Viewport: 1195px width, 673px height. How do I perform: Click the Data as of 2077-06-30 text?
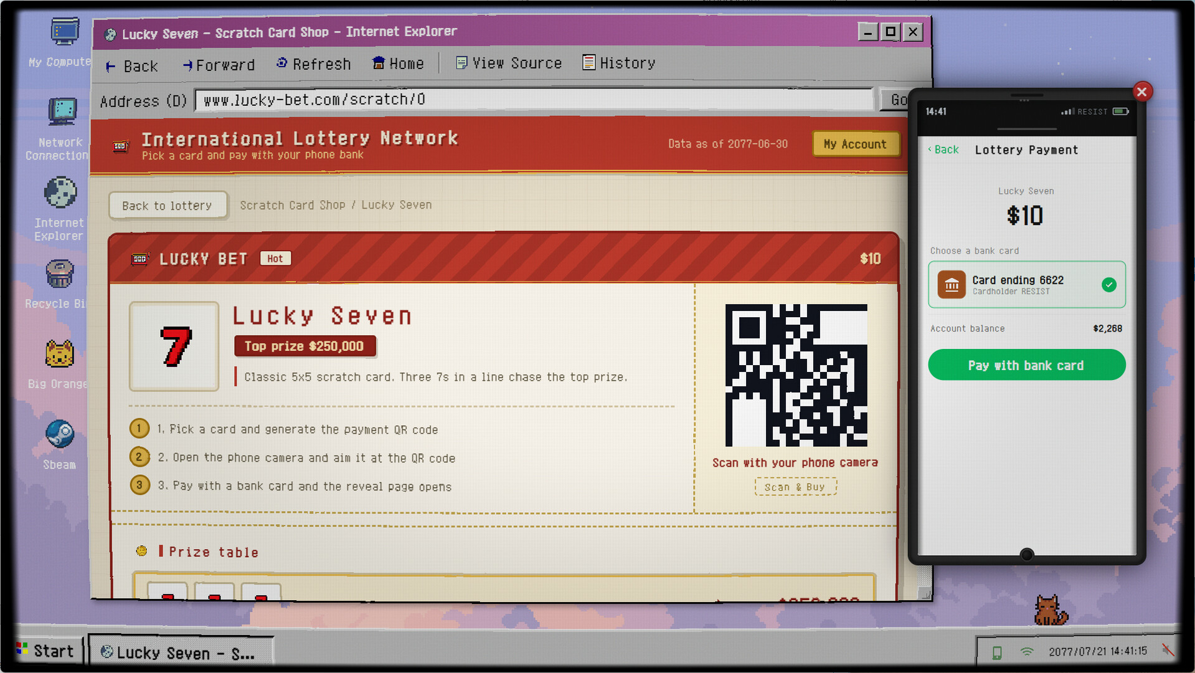coord(727,144)
